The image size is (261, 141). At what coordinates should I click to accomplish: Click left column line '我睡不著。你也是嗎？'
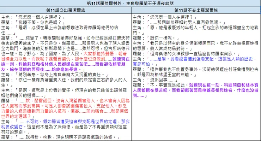(40, 22)
